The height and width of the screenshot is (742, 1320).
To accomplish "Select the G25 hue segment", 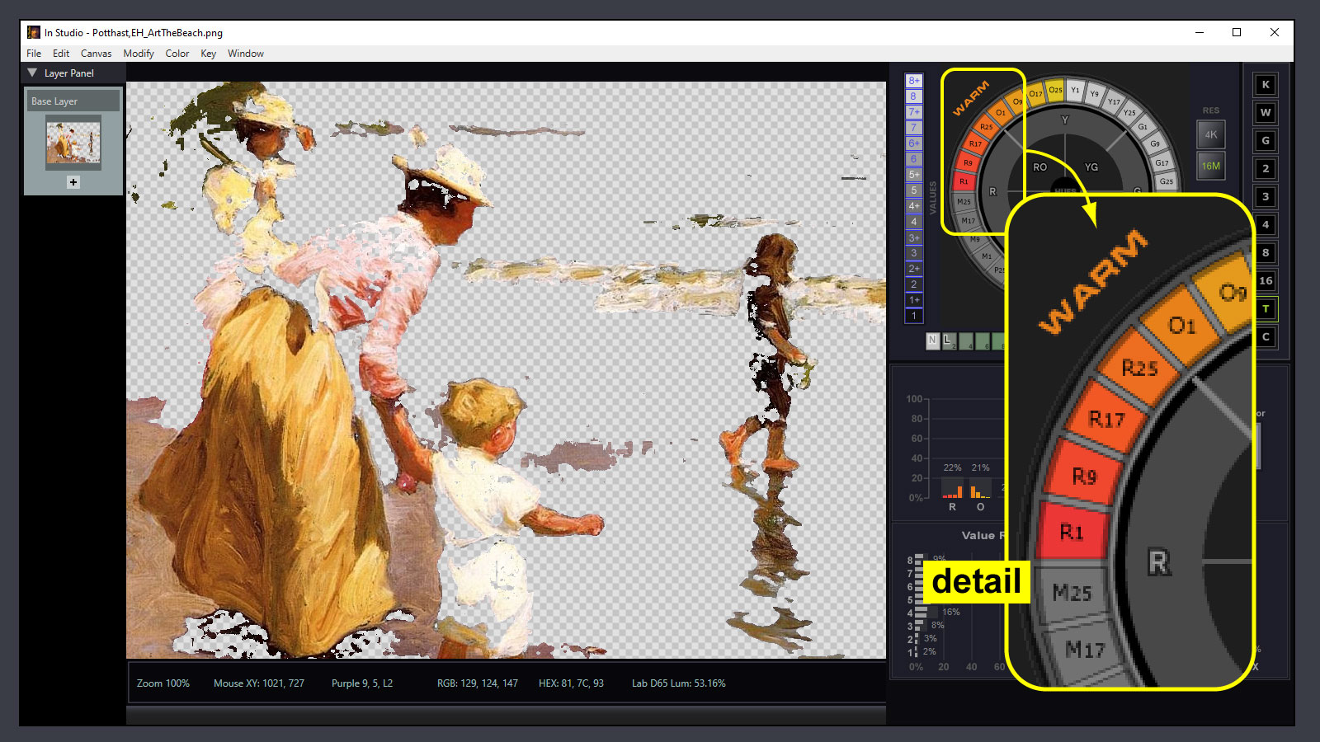I will click(1166, 181).
